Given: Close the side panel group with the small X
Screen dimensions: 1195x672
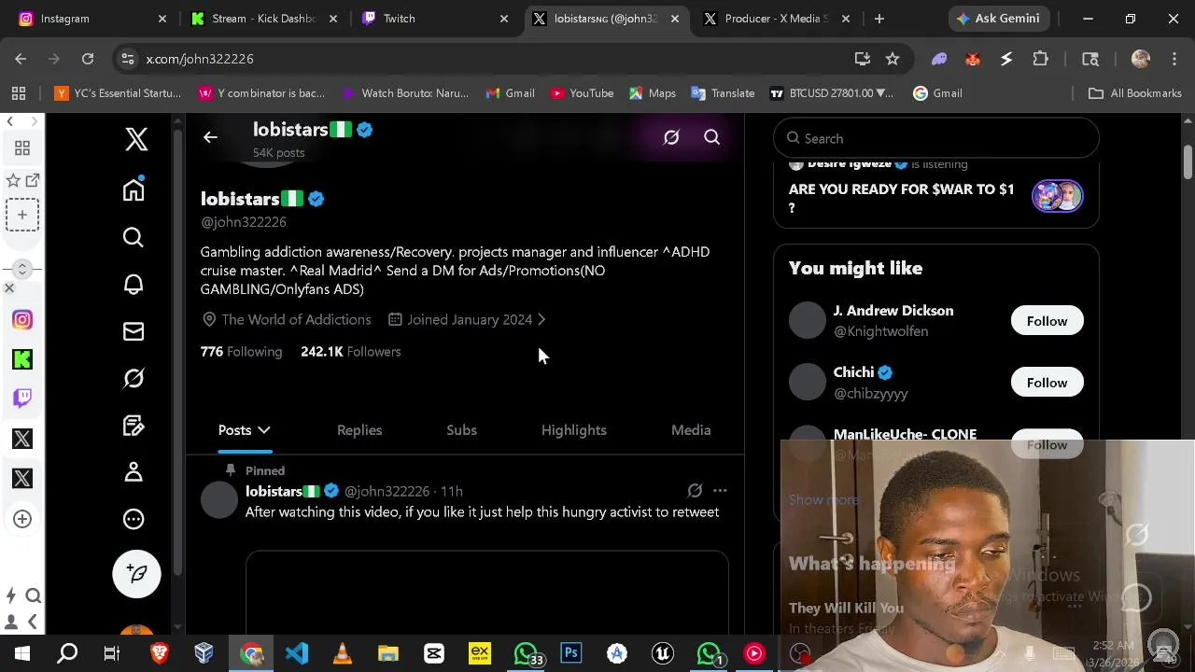Looking at the screenshot, I should coord(9,288).
